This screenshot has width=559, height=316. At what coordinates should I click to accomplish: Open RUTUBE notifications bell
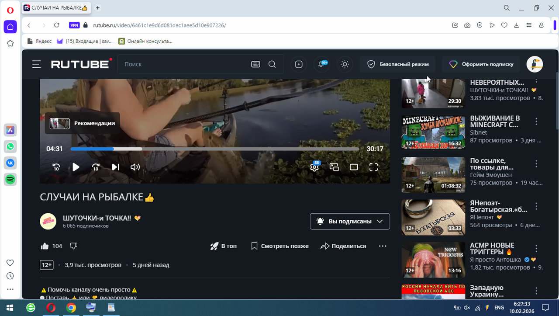tap(322, 64)
